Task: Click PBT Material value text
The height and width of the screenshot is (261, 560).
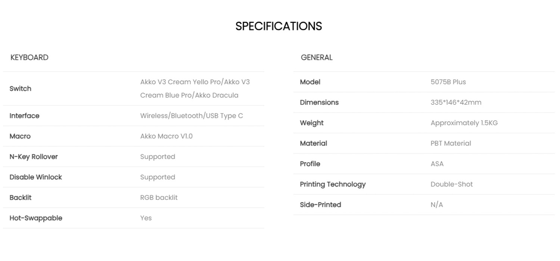Action: pos(451,143)
